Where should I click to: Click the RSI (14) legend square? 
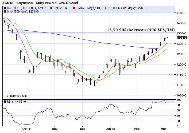click(5, 101)
